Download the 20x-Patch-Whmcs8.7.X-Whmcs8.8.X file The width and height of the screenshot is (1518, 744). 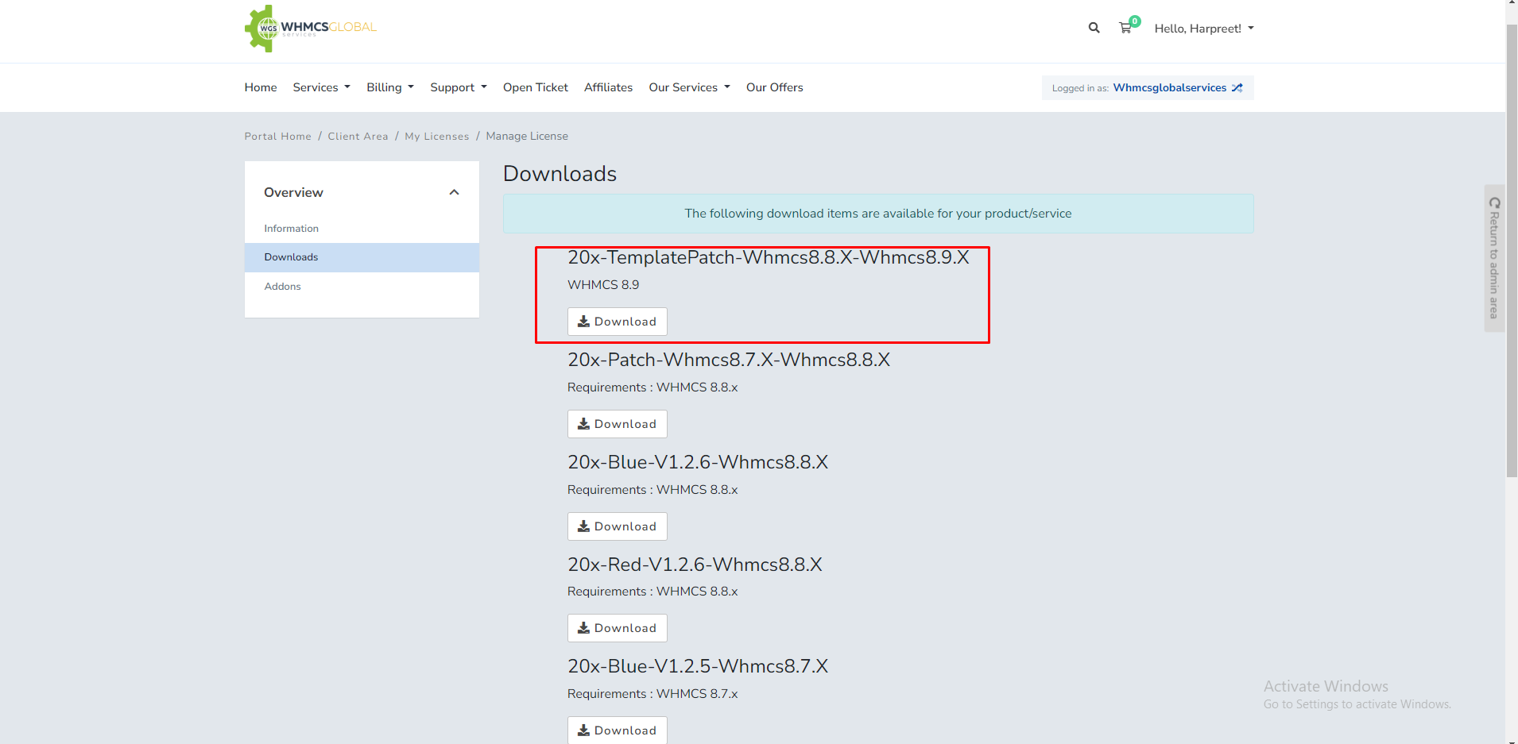coord(617,424)
